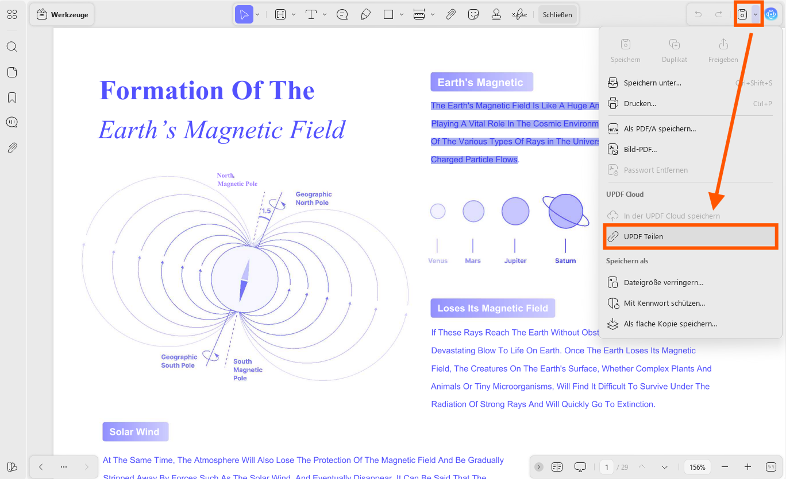The width and height of the screenshot is (786, 479).
Task: Open the bookmarks panel in sidebar
Action: [x=12, y=98]
